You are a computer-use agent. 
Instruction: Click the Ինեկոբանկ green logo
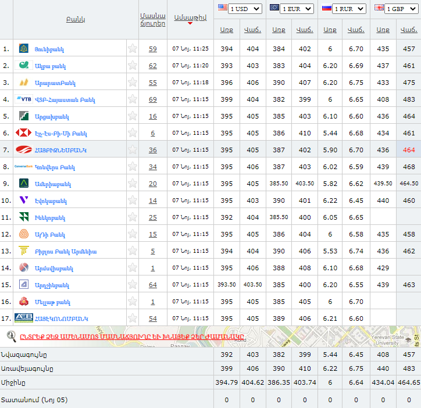coord(24,217)
